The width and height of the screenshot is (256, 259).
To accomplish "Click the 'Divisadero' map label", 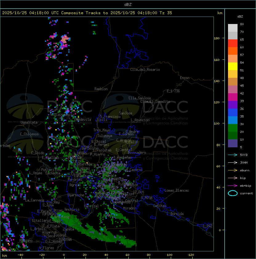I will (137, 153).
